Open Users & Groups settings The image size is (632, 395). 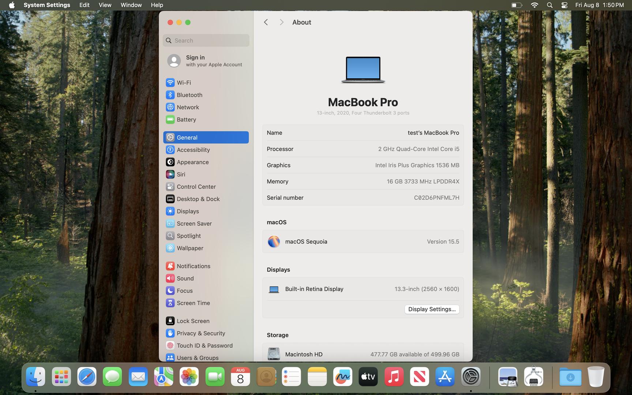[x=206, y=358]
